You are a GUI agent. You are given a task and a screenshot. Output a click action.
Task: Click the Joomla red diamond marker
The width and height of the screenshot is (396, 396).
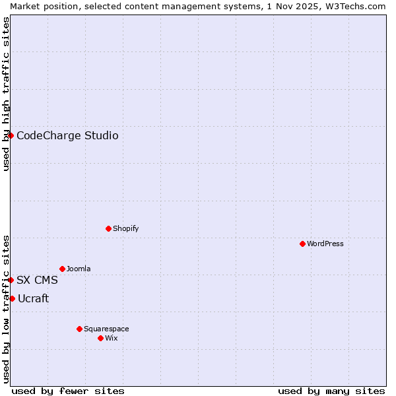(x=62, y=269)
